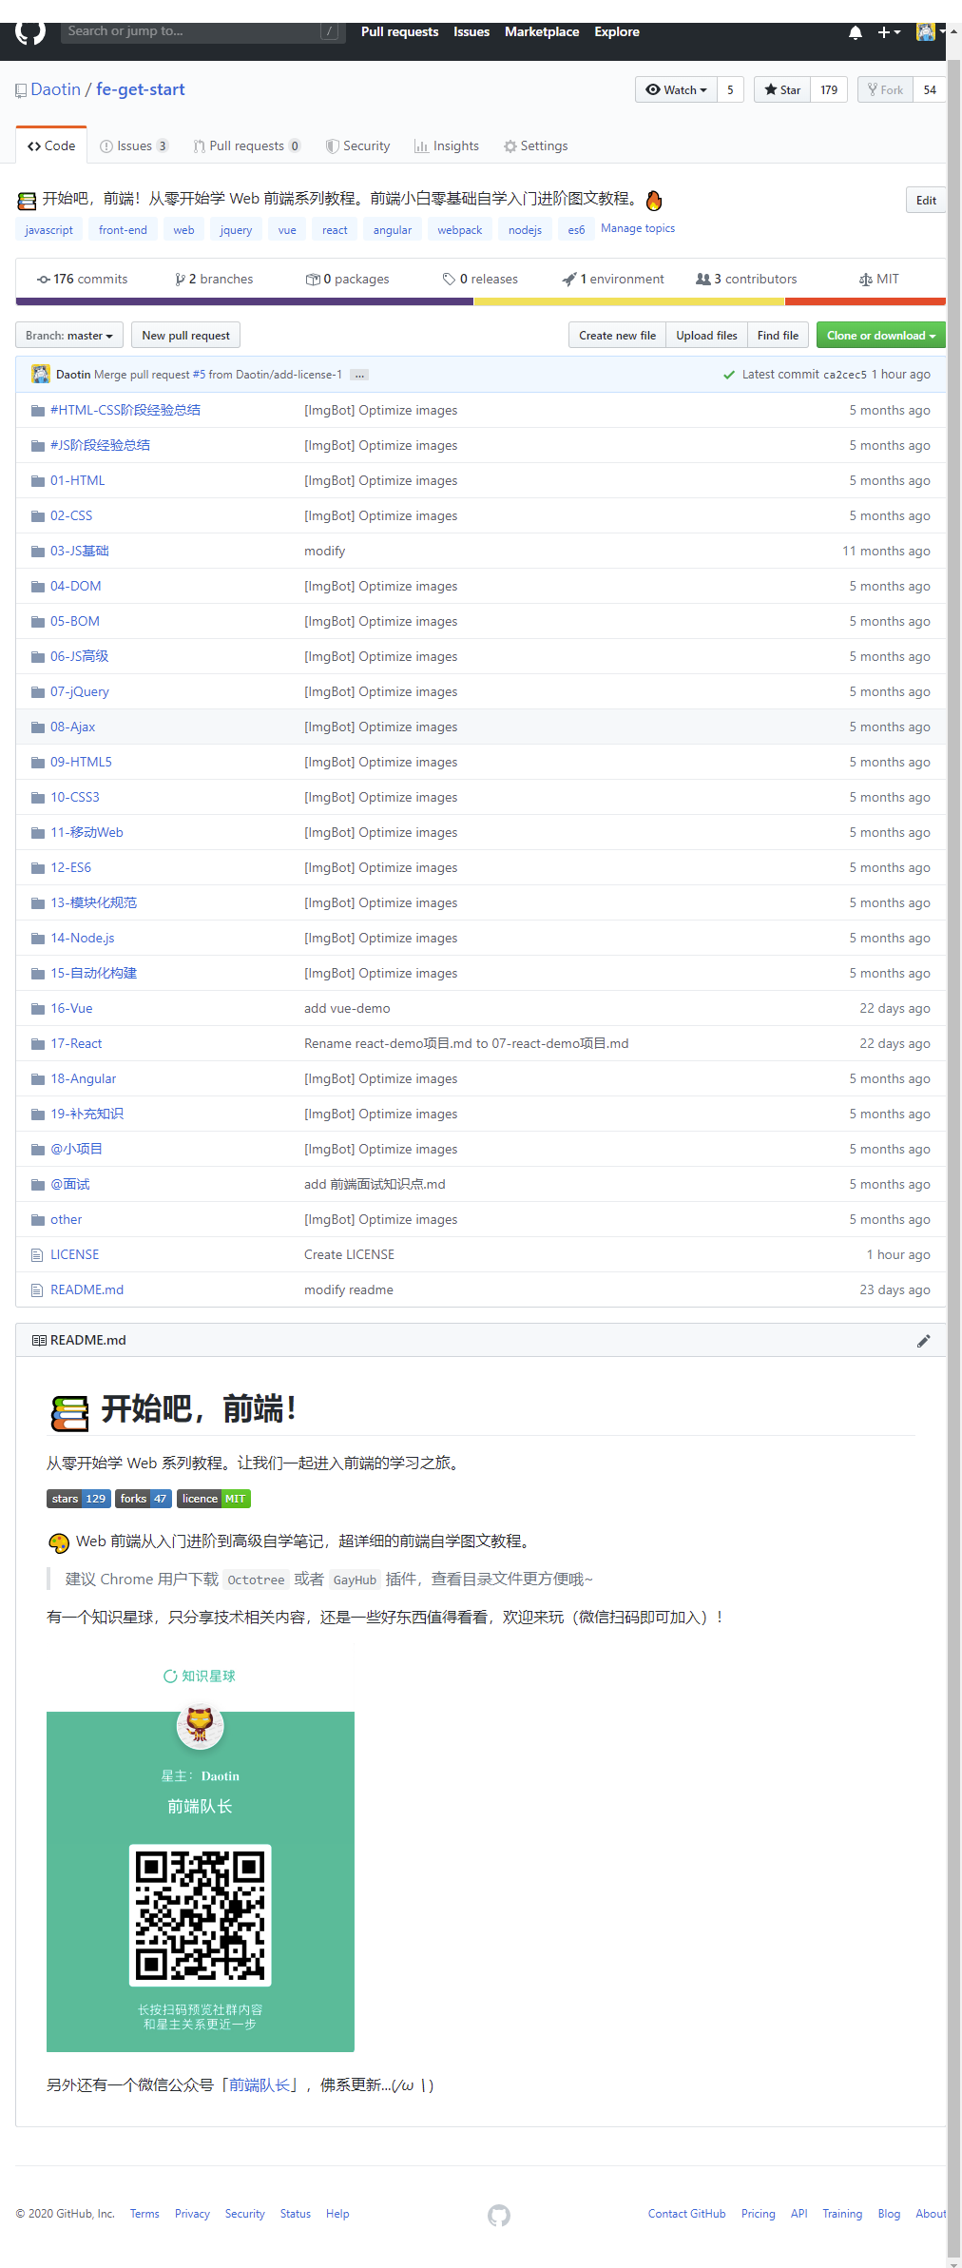Open the Watch dropdown
The image size is (962, 2268).
coord(676,89)
